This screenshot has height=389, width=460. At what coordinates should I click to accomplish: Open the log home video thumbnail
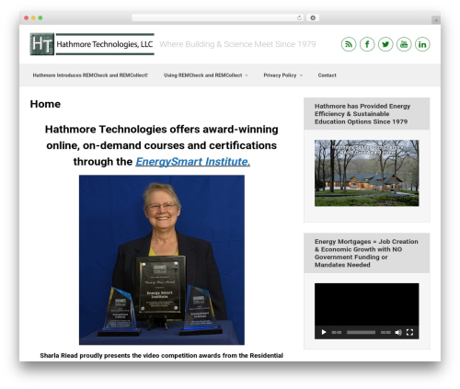367,173
